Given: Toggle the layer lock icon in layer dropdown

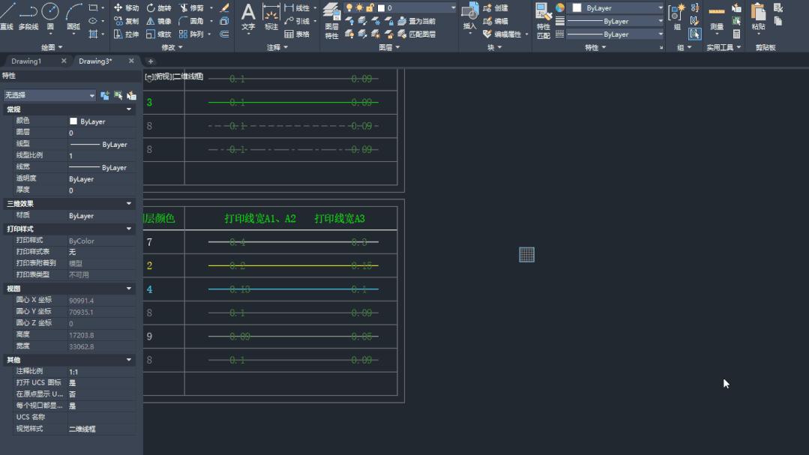Looking at the screenshot, I should click(x=370, y=7).
